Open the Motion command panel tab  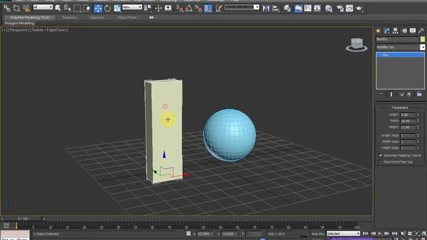pos(404,31)
